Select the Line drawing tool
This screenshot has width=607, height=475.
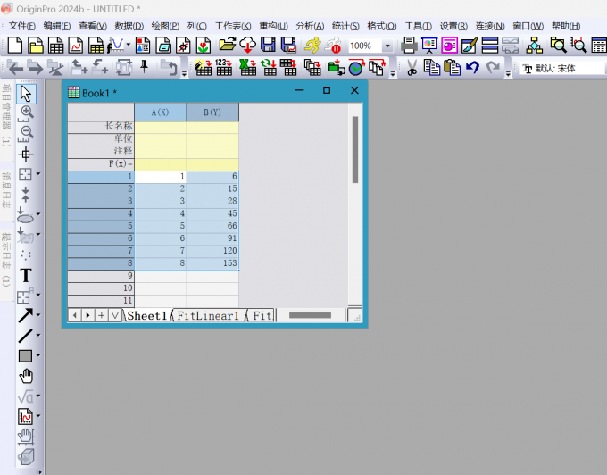[26, 336]
